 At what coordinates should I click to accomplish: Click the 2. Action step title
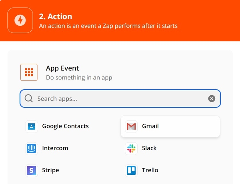[x=55, y=16]
